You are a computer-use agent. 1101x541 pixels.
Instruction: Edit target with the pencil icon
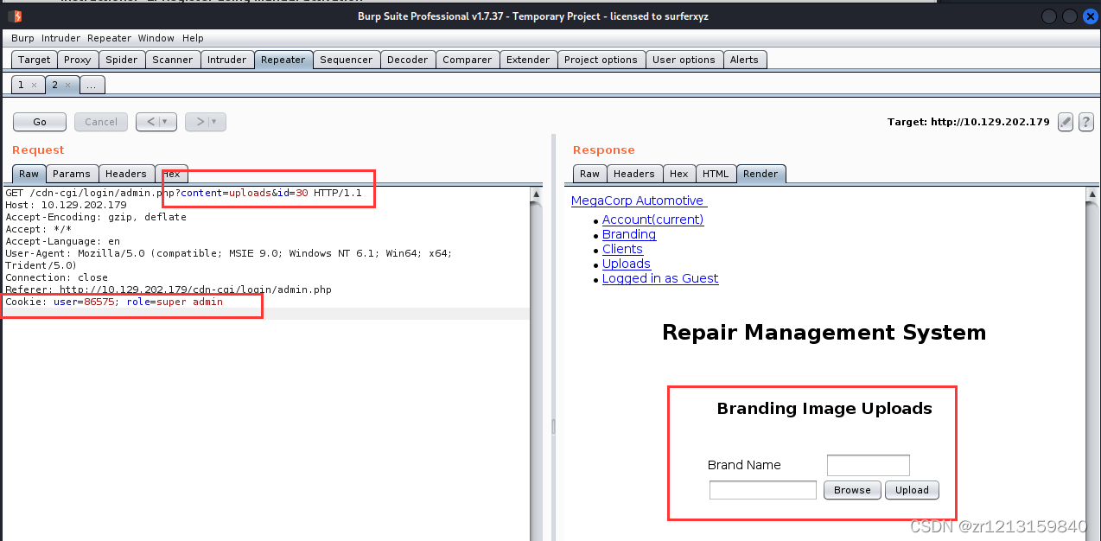[x=1066, y=122]
